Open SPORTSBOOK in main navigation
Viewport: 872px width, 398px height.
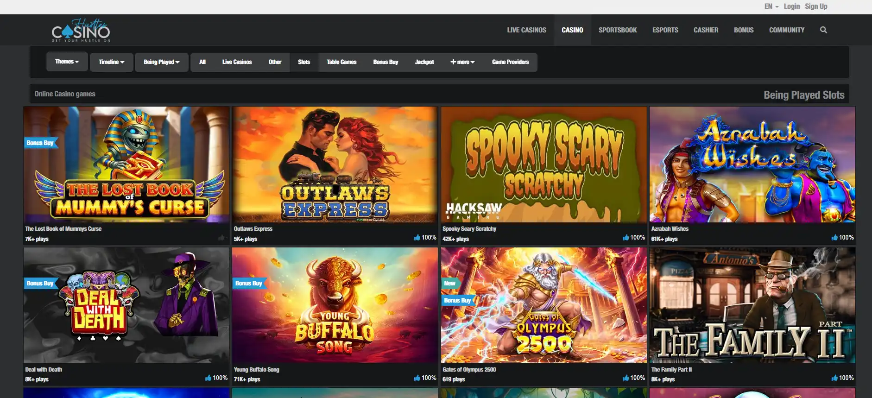coord(618,30)
